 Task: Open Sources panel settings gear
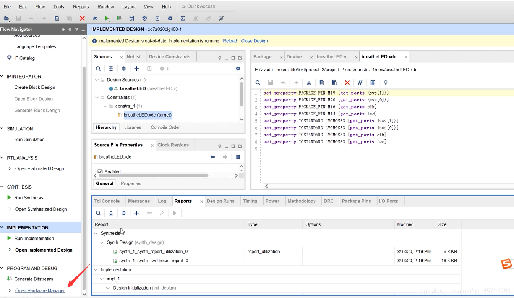[x=238, y=69]
